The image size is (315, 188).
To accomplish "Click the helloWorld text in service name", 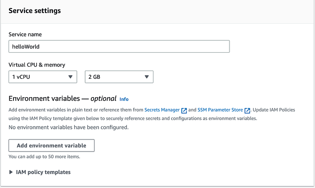I will [x=26, y=47].
